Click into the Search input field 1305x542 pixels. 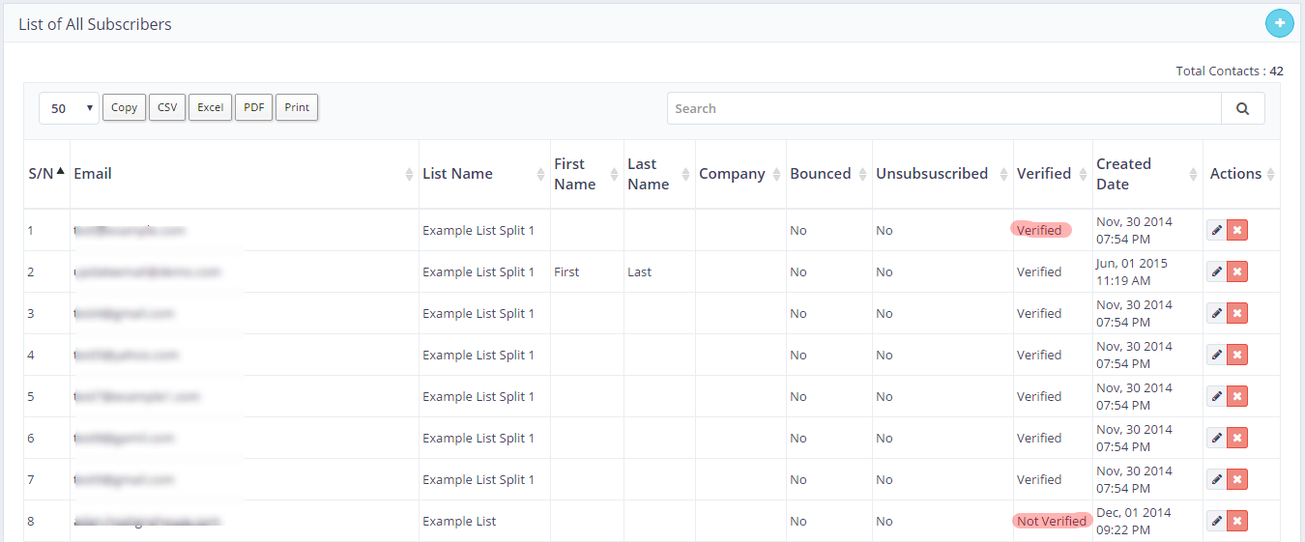pos(943,108)
